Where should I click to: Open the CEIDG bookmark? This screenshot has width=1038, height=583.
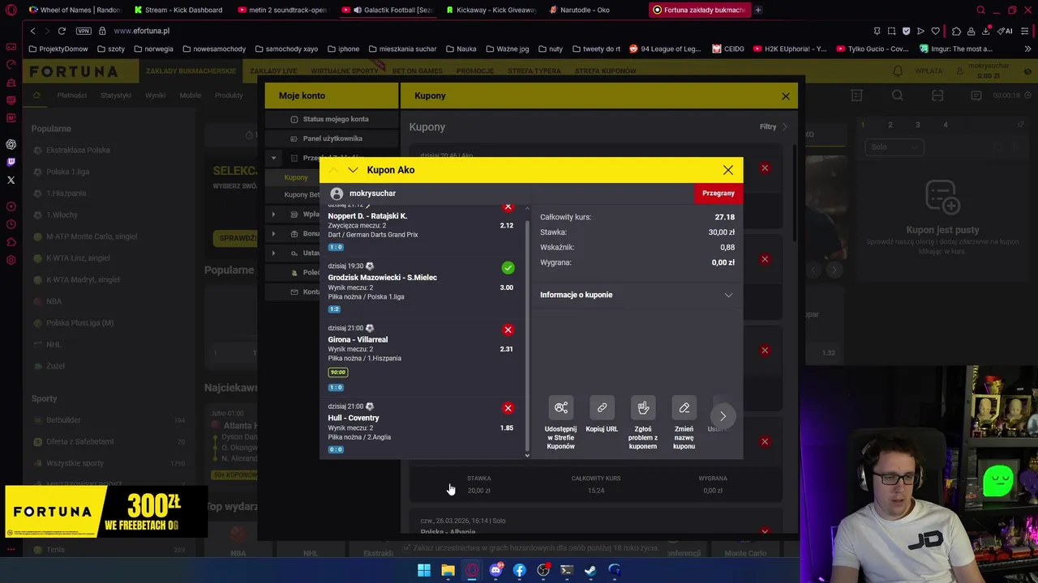tap(728, 49)
